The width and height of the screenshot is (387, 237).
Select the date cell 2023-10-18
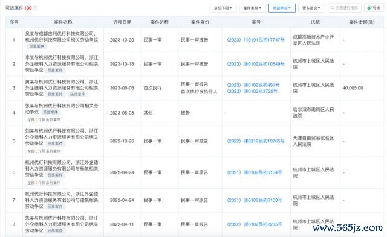click(x=122, y=64)
